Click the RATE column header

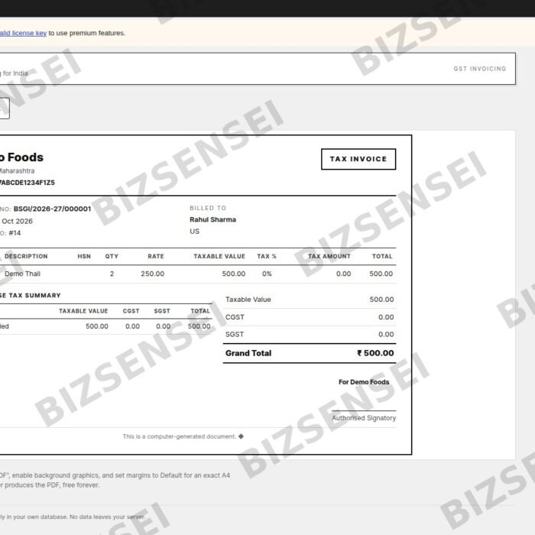[156, 256]
